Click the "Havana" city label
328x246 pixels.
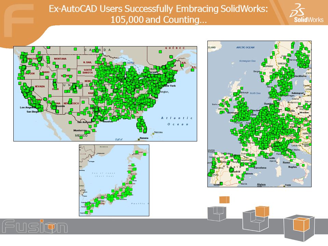[x=144, y=138]
